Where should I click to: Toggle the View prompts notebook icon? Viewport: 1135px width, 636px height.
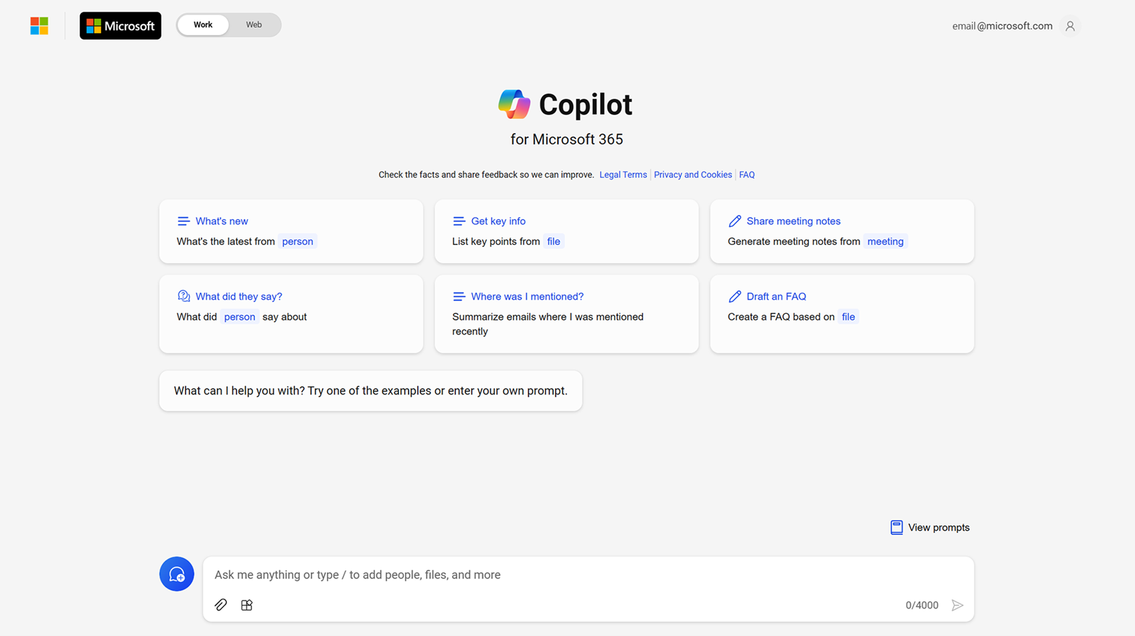(x=897, y=528)
